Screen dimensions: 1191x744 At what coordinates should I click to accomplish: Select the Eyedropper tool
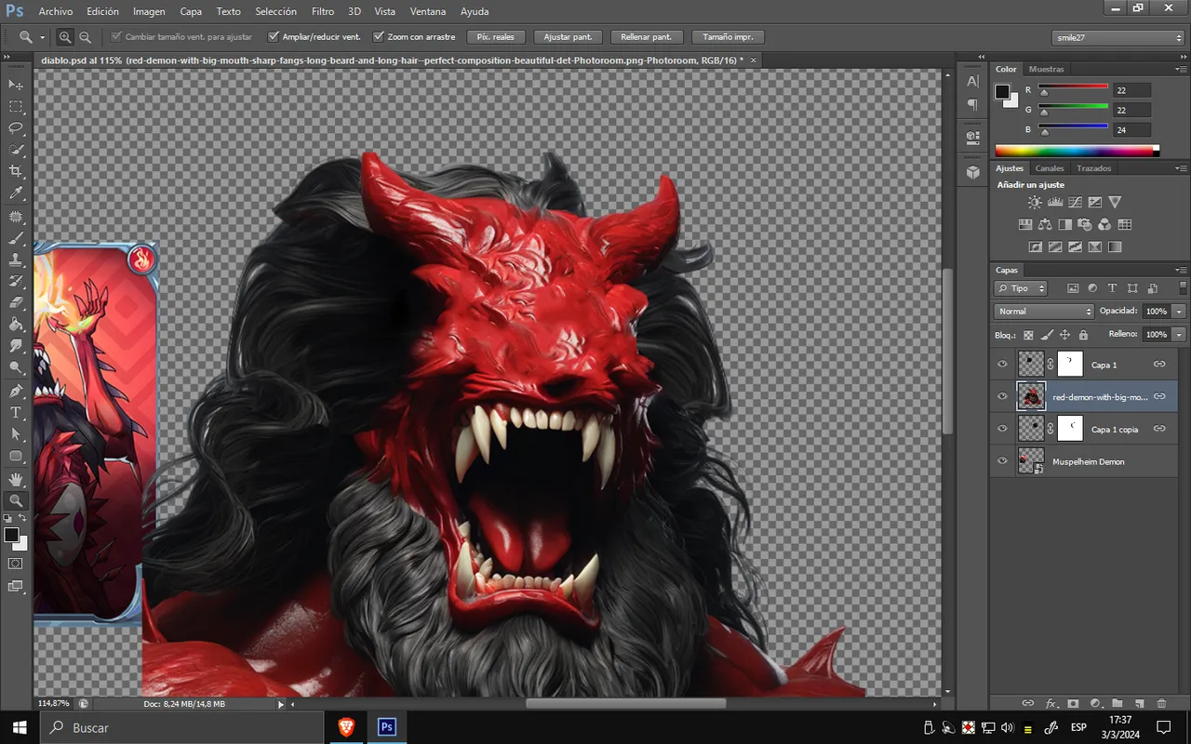tap(16, 193)
